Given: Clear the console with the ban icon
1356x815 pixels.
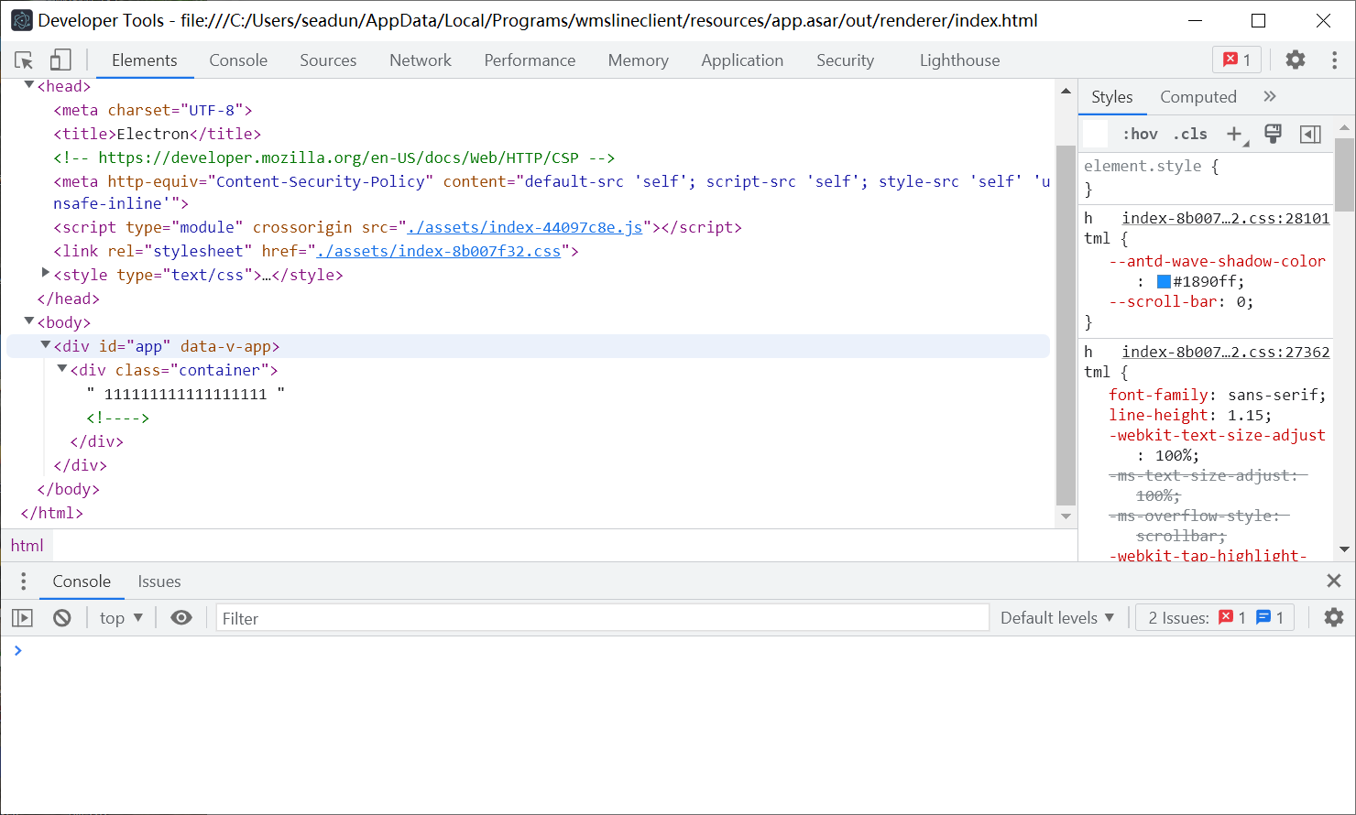Looking at the screenshot, I should [62, 618].
